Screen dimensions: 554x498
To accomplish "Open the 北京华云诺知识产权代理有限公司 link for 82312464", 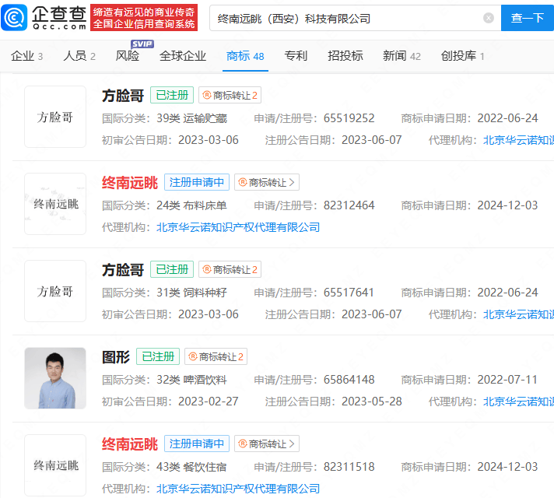I will click(238, 227).
